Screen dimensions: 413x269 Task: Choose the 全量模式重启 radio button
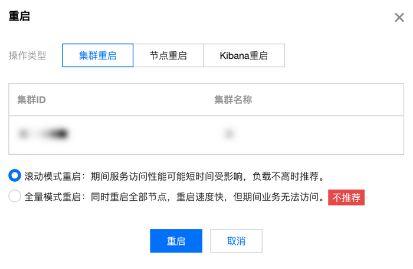tap(15, 197)
